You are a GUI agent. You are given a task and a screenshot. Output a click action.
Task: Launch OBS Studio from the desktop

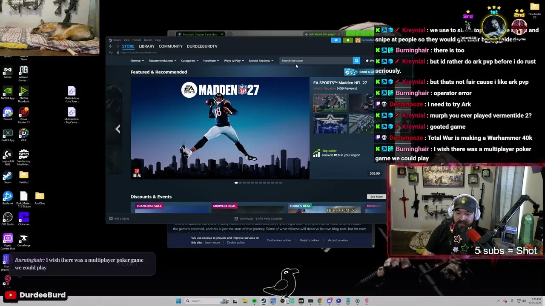click(8, 218)
